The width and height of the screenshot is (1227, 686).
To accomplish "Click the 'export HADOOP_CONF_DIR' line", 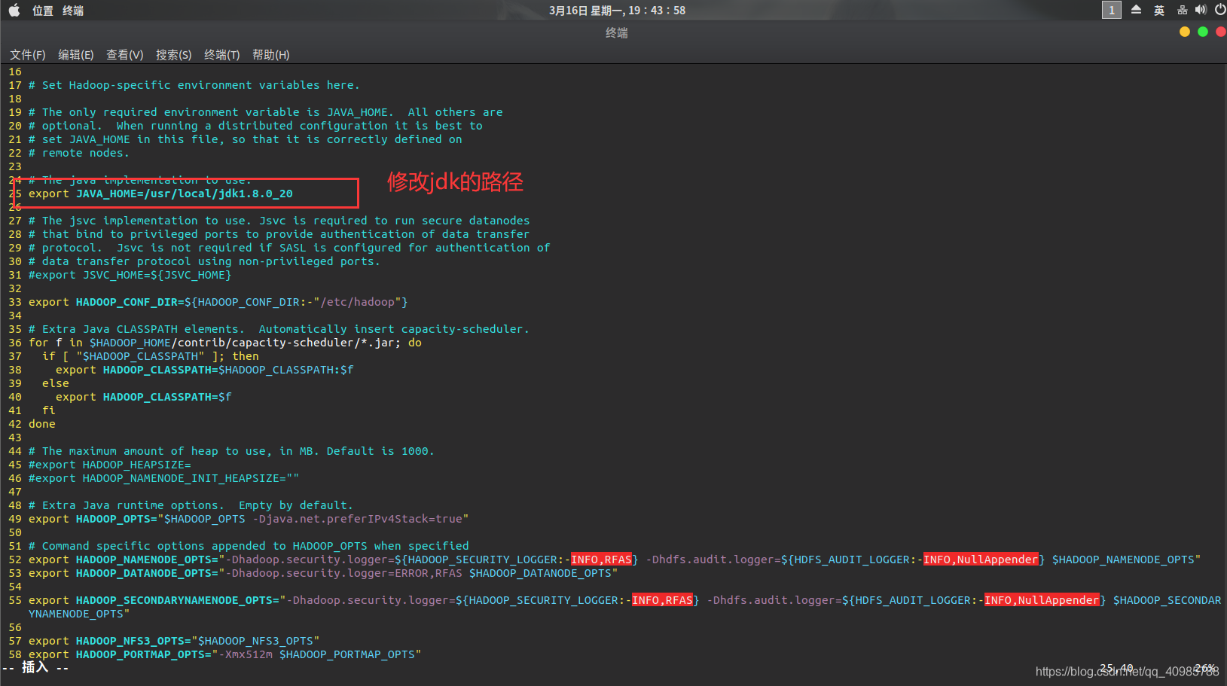I will point(218,302).
